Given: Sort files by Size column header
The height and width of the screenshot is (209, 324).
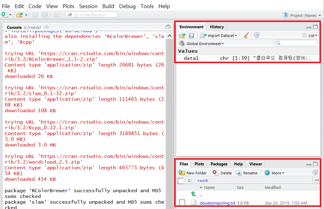Looking at the screenshot, I should (250, 188).
